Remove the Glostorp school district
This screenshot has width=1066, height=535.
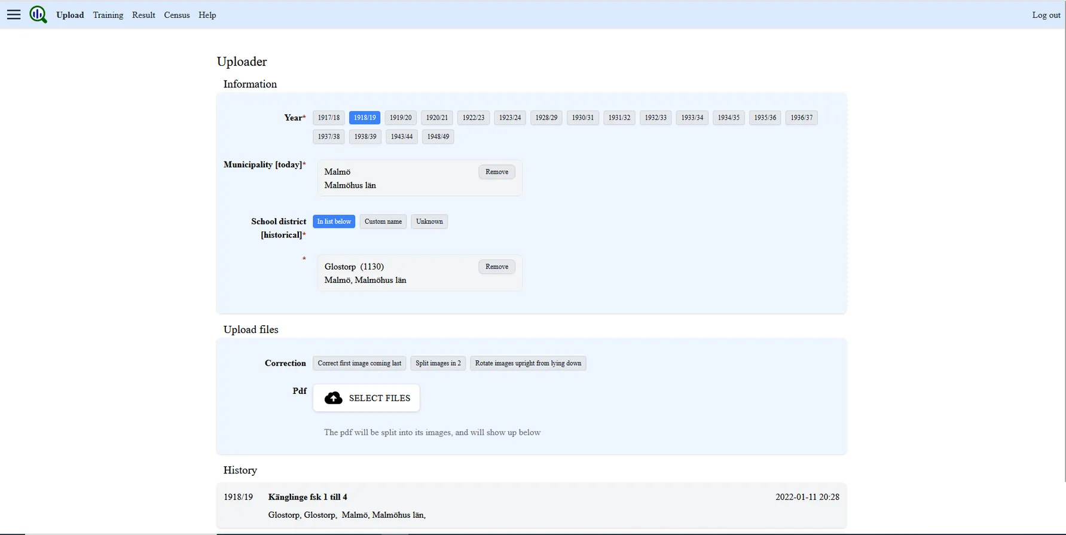point(496,267)
